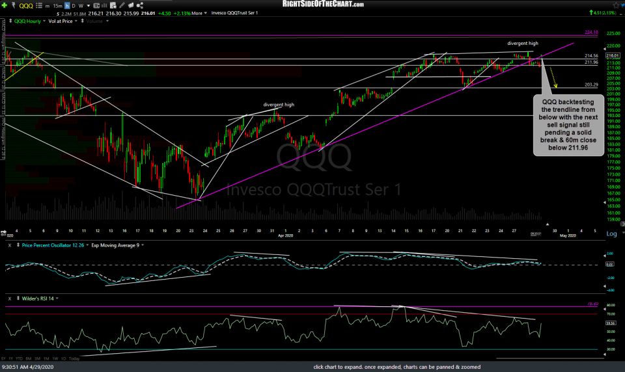Image resolution: width=625 pixels, height=372 pixels.
Task: Open Exp Moving Average 9 dropdown
Action: (x=143, y=245)
